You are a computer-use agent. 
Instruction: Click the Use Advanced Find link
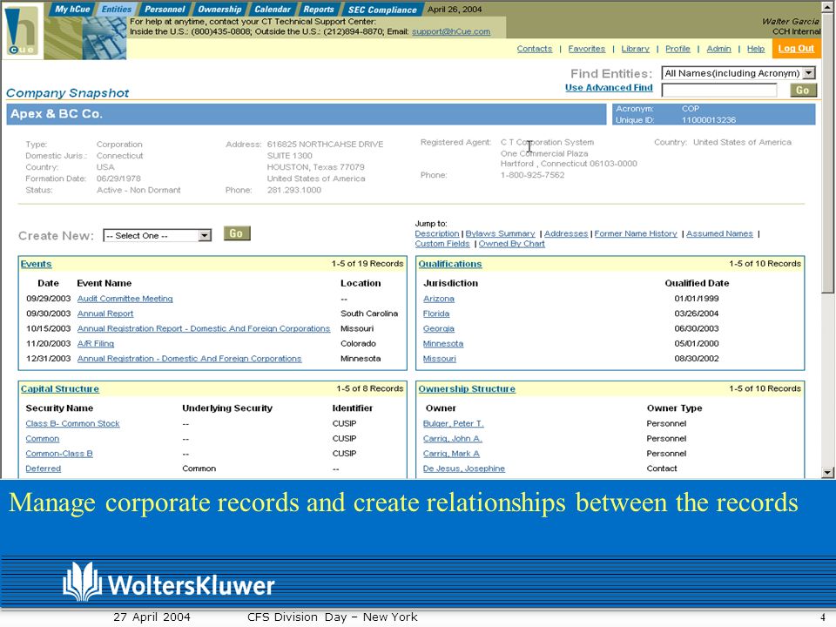pos(609,87)
